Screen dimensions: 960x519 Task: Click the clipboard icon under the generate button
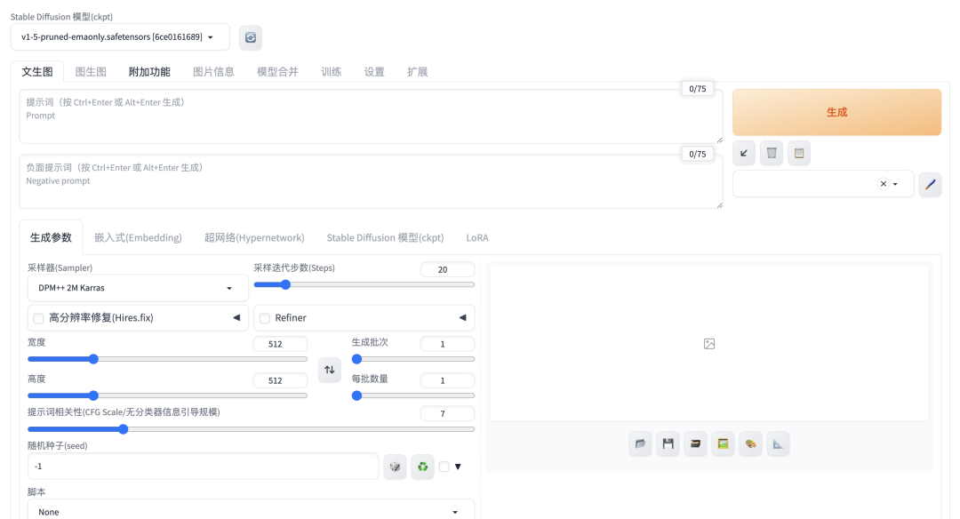(x=799, y=154)
